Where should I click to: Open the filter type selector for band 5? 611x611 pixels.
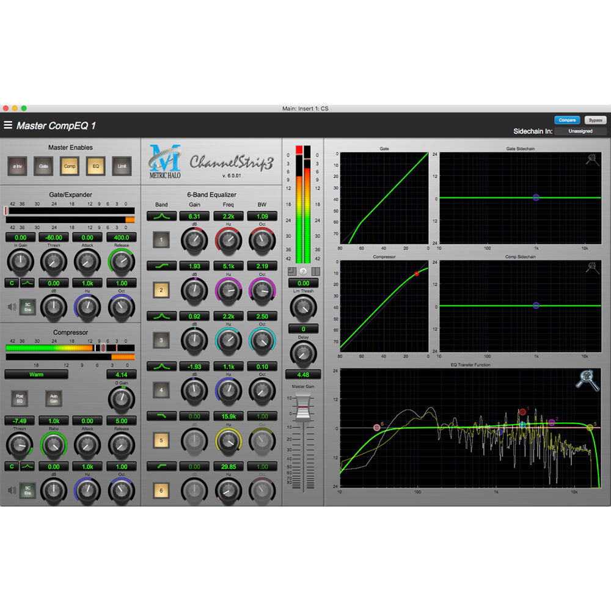[161, 416]
